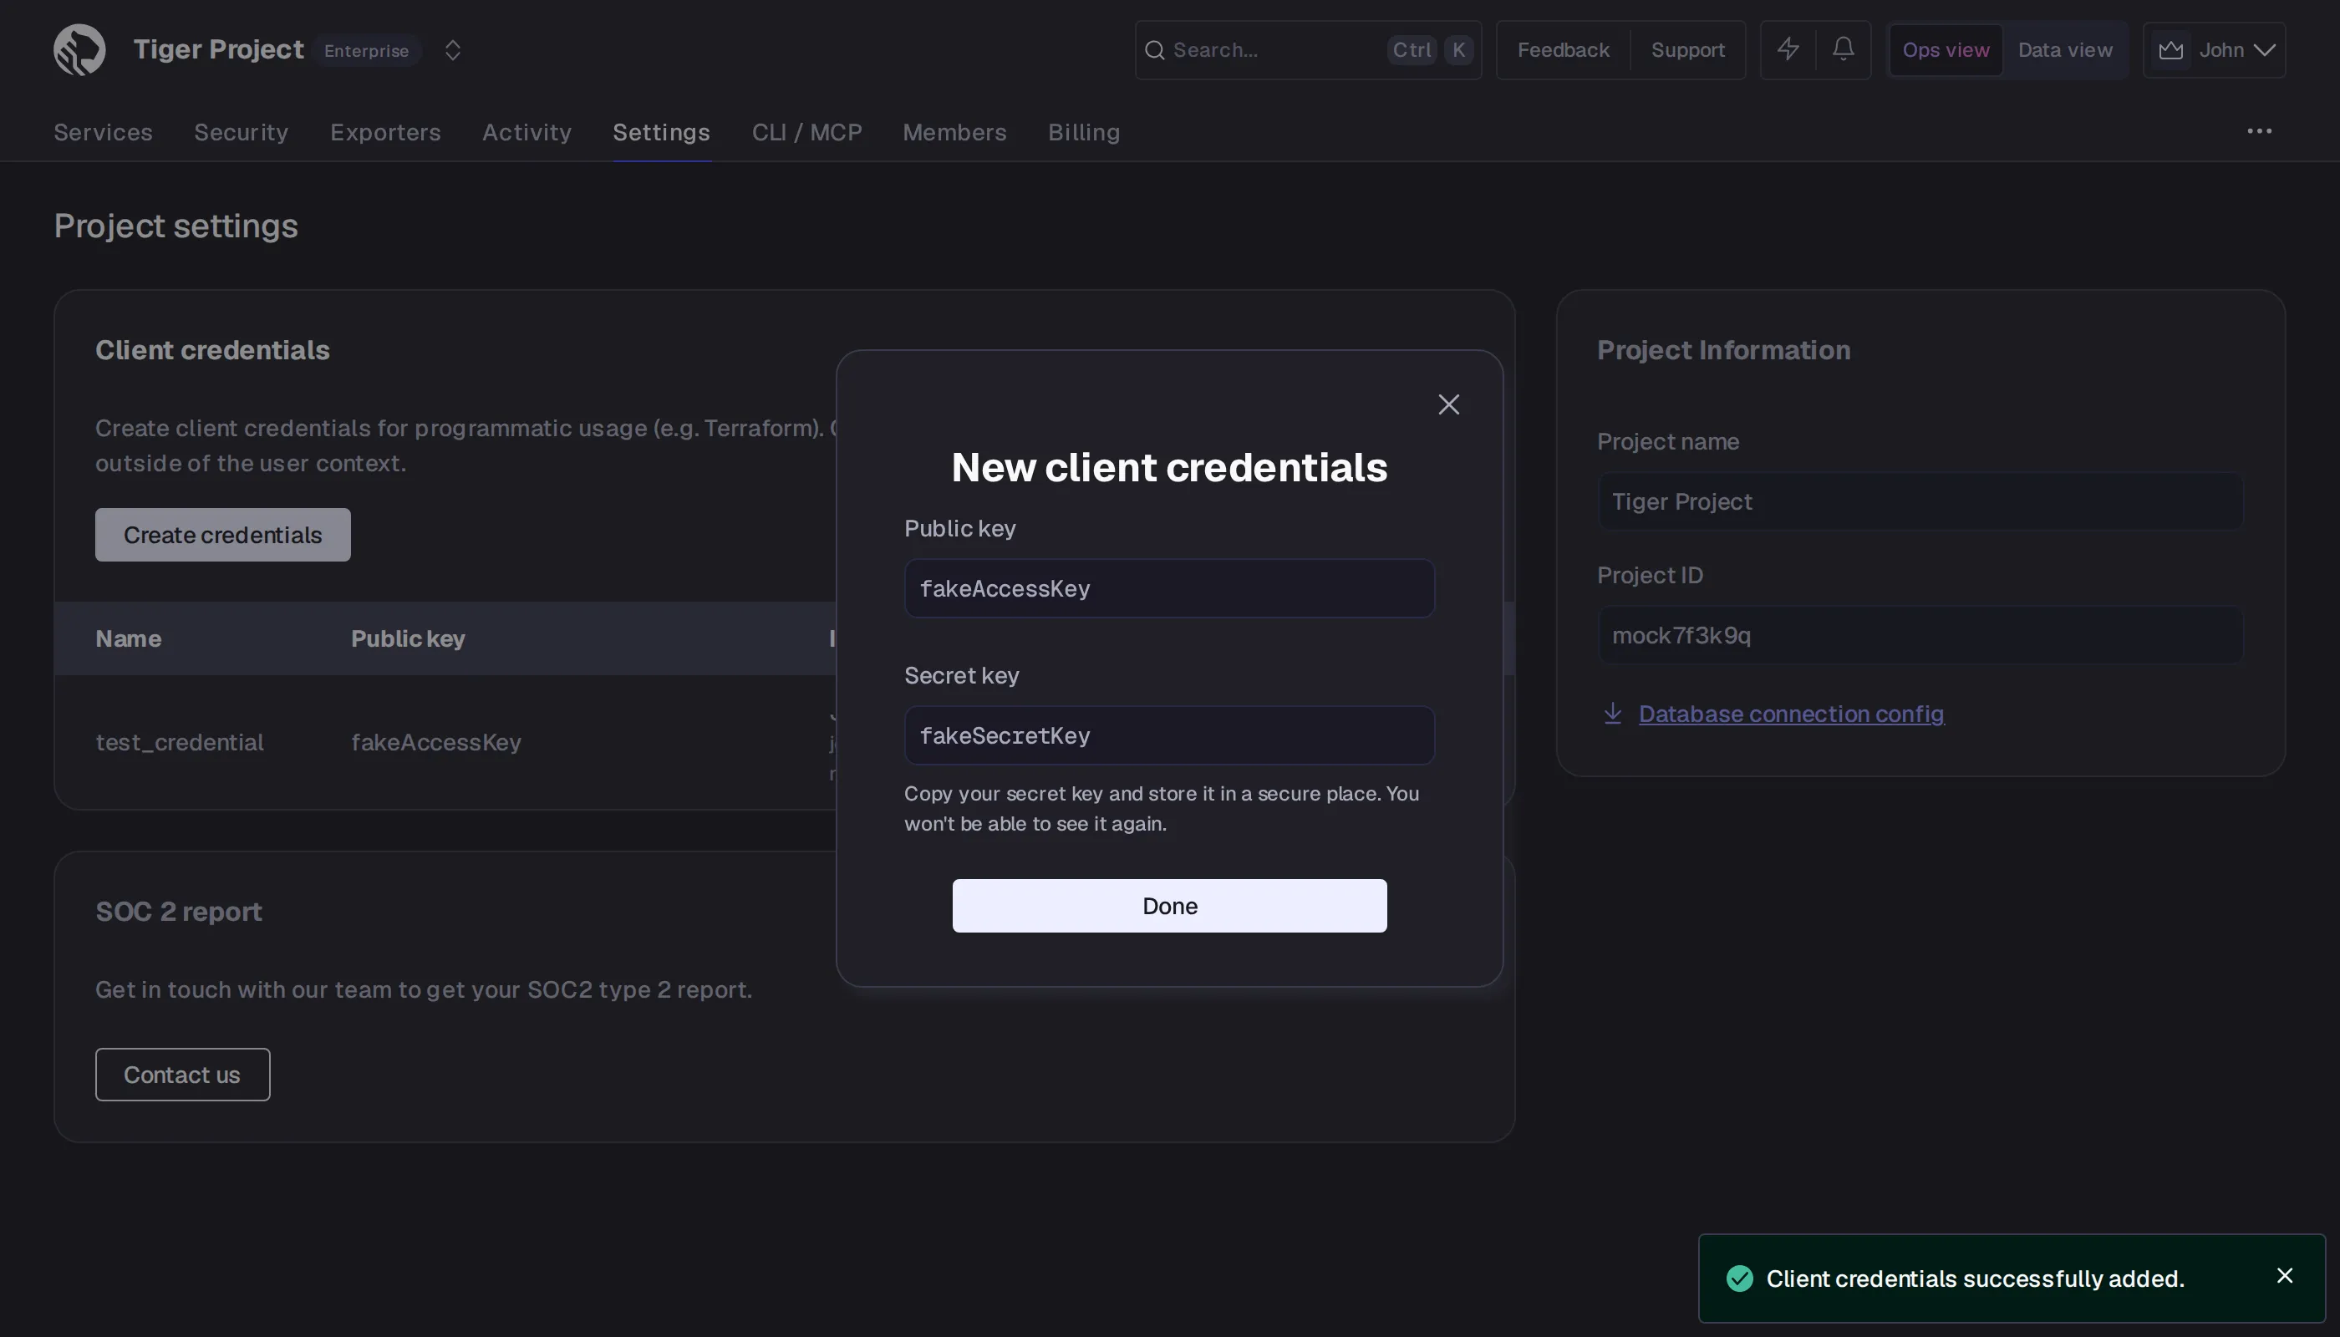Click the Done button
Screen dimensions: 2340x1337
click(x=1169, y=906)
